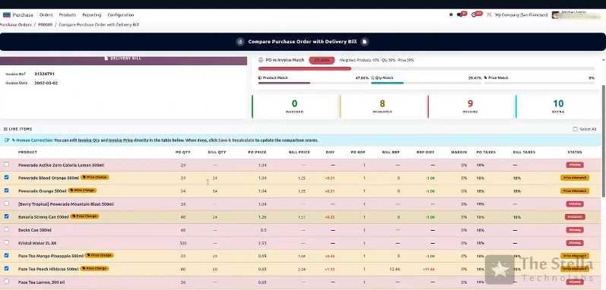606x290 pixels.
Task: Click Missing badge on Powerade Active Zero row
Action: click(x=575, y=165)
